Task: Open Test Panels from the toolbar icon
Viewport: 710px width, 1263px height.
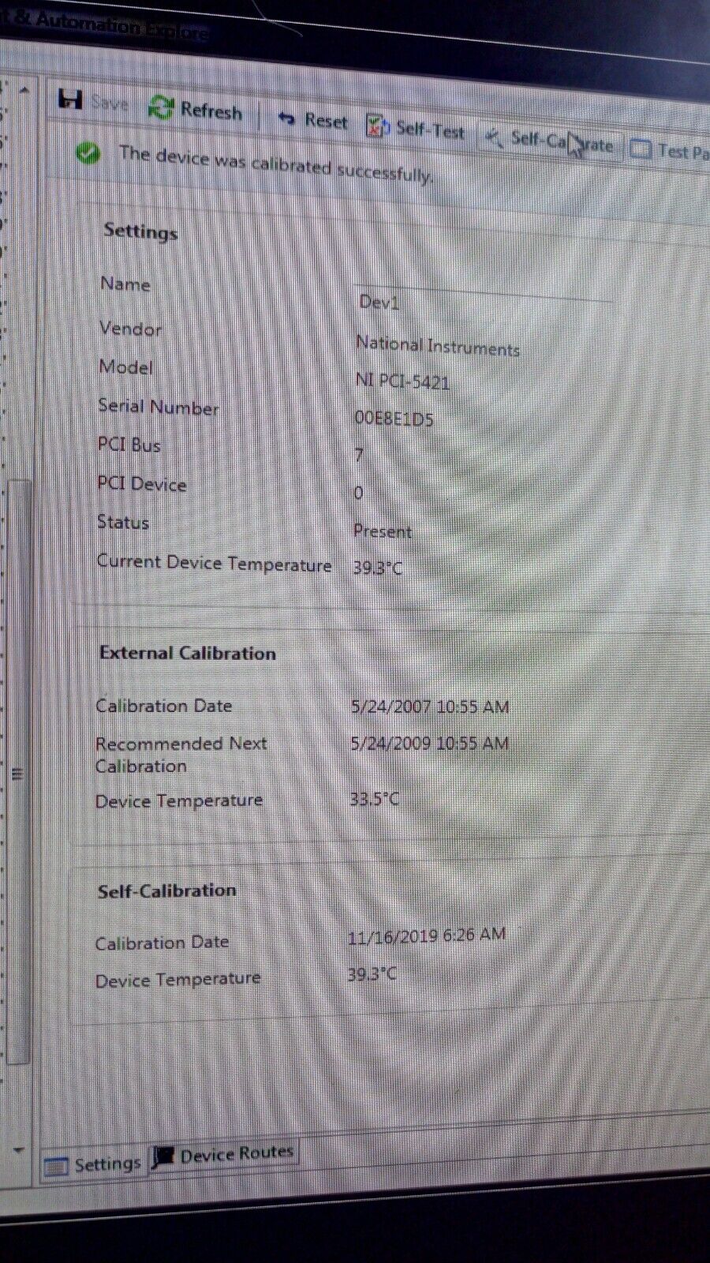Action: click(x=641, y=148)
